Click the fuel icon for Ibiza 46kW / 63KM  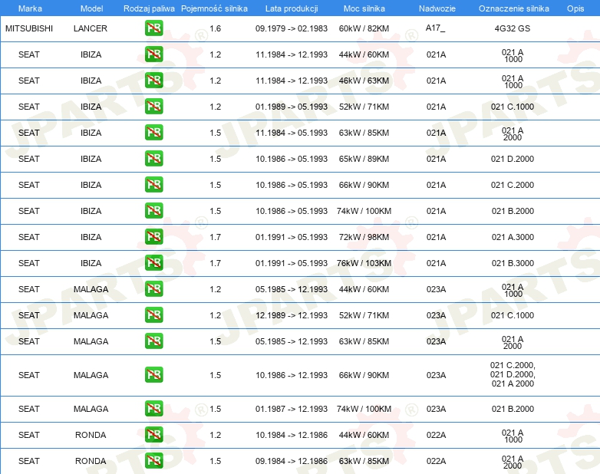click(153, 80)
